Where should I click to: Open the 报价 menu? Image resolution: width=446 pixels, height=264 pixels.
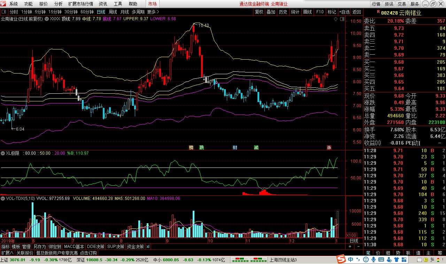pos(44,4)
